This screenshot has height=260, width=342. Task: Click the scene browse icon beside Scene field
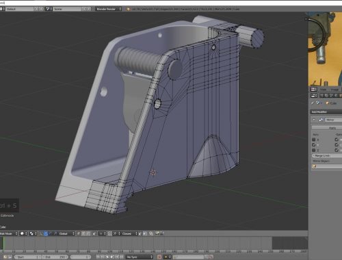click(x=49, y=9)
